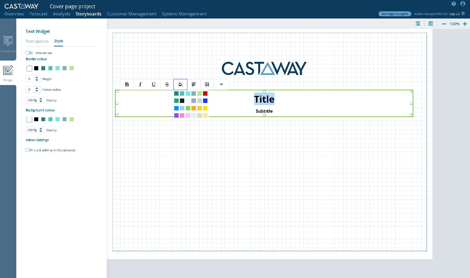This screenshot has height=278, width=470.
Task: Click the calendar icon beside Sep 23
Action: coord(463,13)
